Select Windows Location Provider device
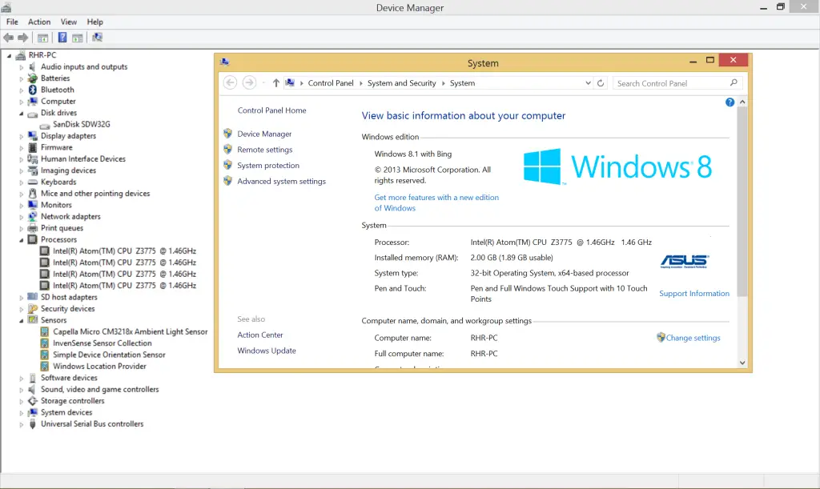This screenshot has width=820, height=489. click(100, 367)
